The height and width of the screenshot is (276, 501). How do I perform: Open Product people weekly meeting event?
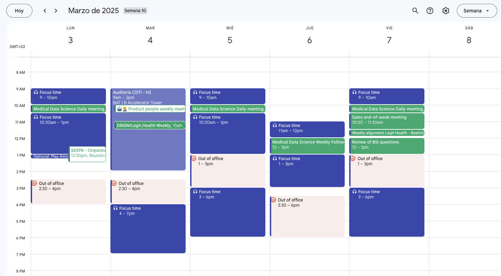pyautogui.click(x=151, y=109)
